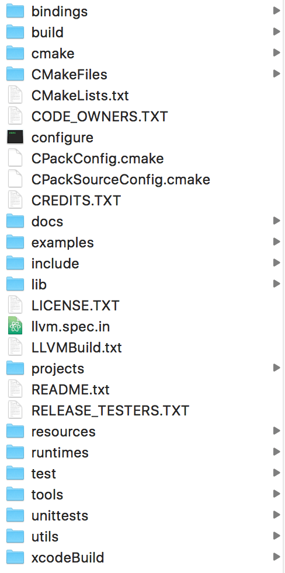Click the CPackSourceConfig.cmake file icon
The width and height of the screenshot is (285, 573).
tap(15, 180)
